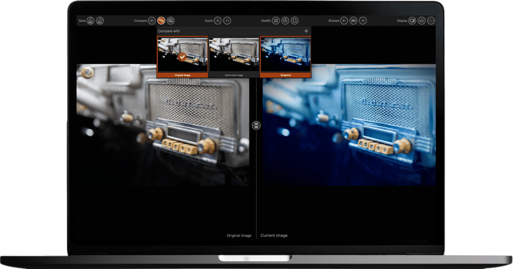Screen dimensions: 513x269
Task: Open the Compare with panel button
Action: (x=161, y=21)
